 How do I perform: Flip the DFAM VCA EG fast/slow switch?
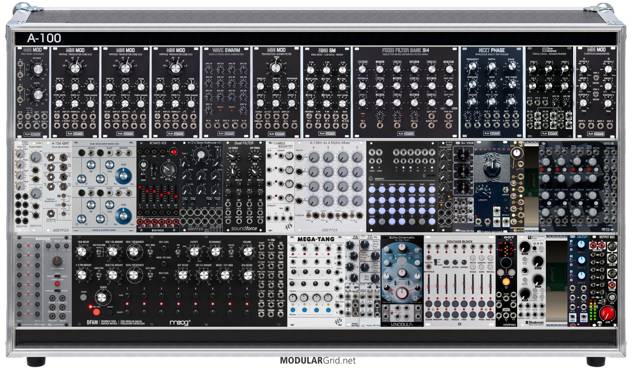[231, 253]
